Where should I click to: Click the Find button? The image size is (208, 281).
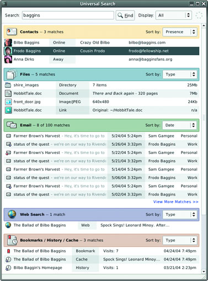point(125,15)
